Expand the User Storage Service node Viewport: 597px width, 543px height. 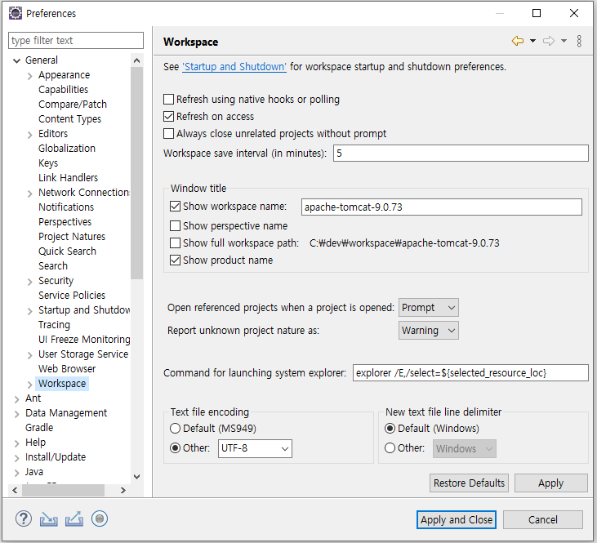[x=29, y=355]
